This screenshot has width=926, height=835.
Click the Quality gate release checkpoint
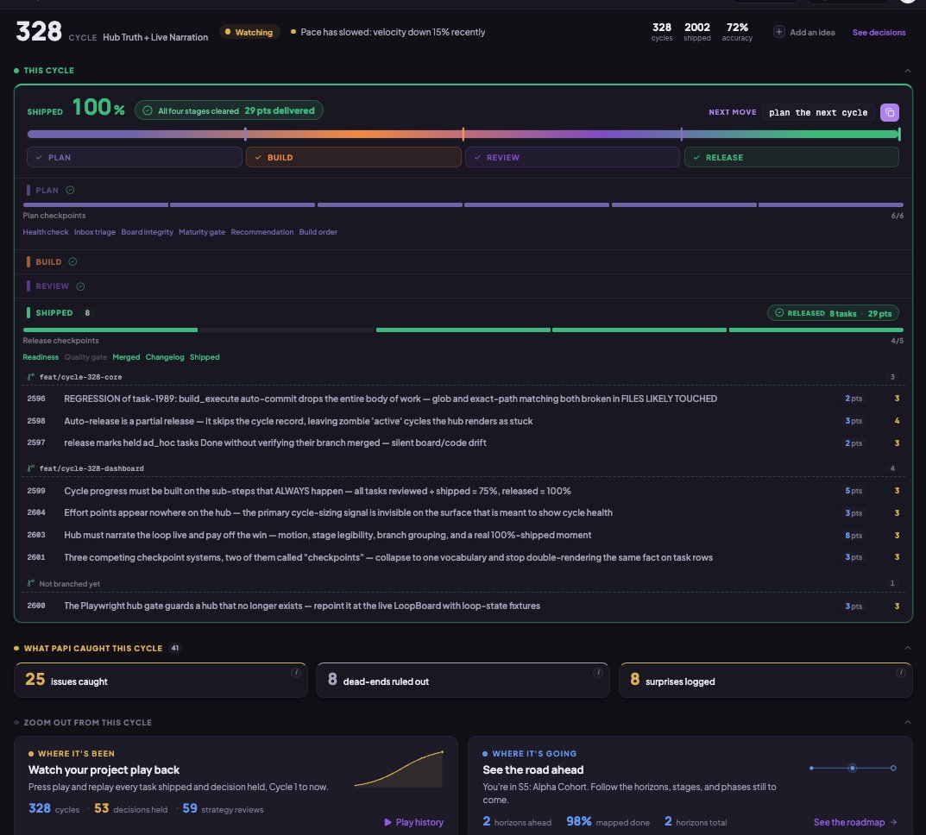pyautogui.click(x=85, y=357)
